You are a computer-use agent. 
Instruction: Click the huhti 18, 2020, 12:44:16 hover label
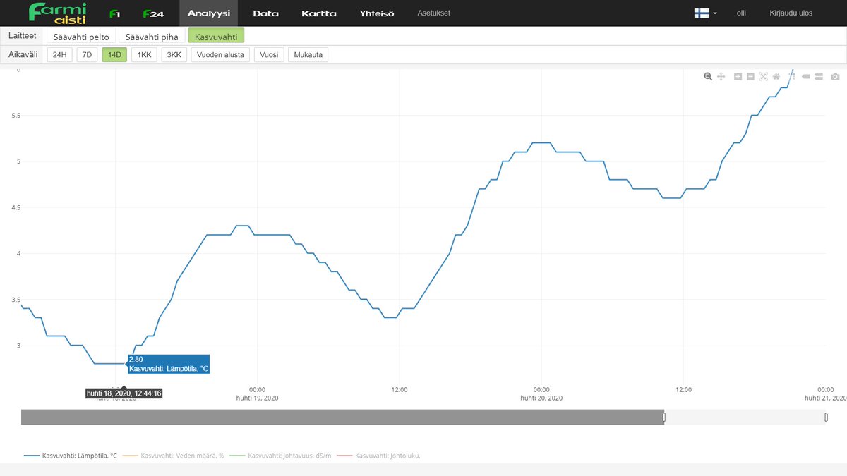(x=124, y=393)
